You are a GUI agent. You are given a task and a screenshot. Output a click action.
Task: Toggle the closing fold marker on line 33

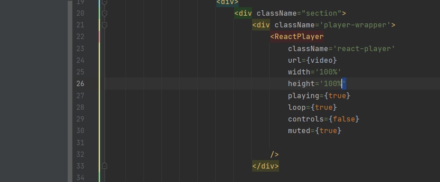(x=105, y=166)
